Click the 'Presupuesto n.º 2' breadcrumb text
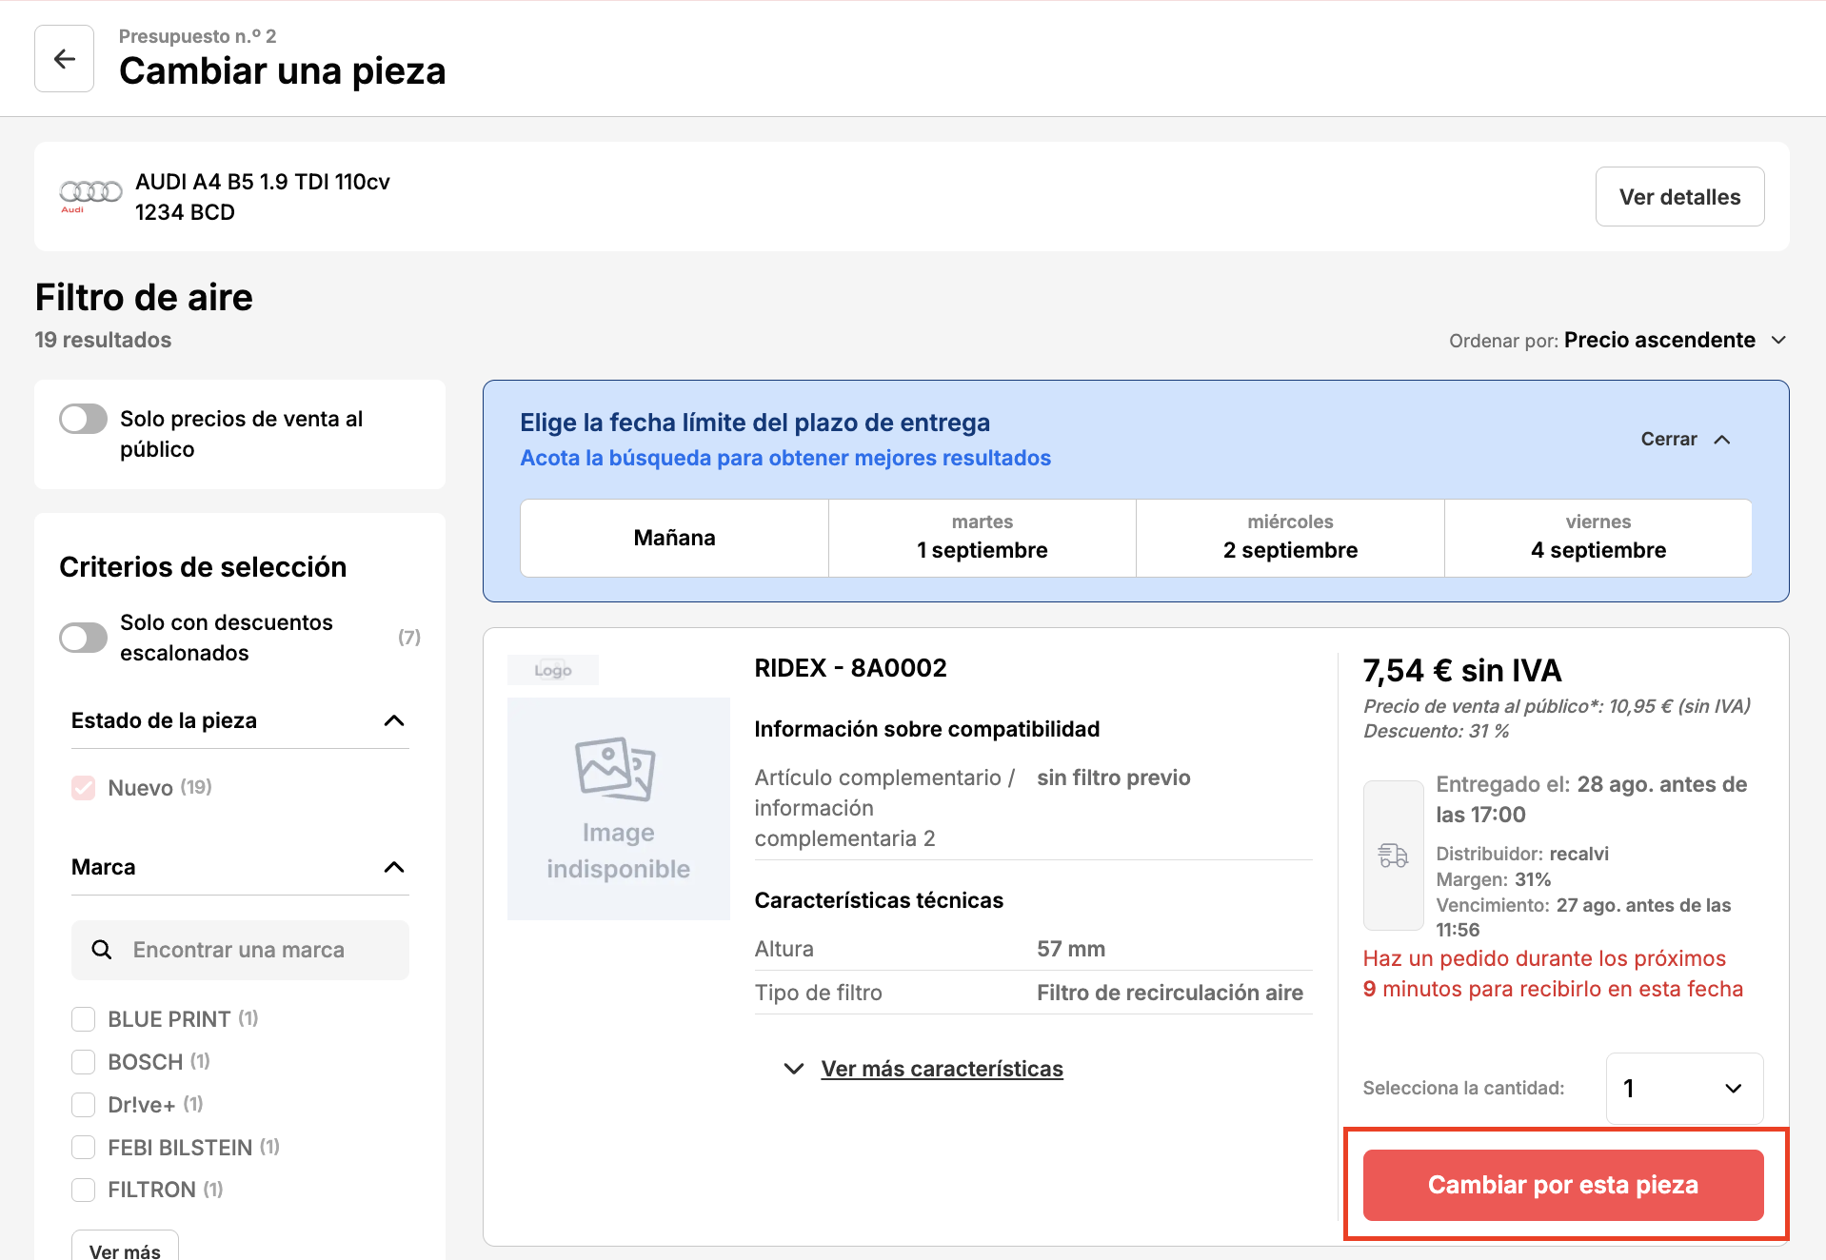Screen dimensions: 1826x1260 [197, 36]
